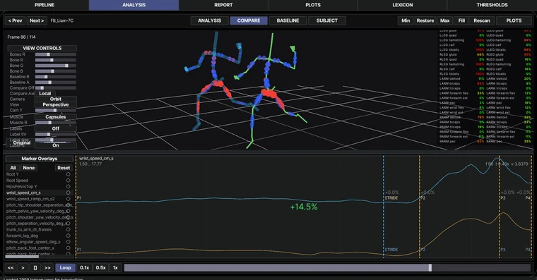The image size is (537, 280).
Task: Set playback speed to 0.1x
Action: pyautogui.click(x=85, y=268)
